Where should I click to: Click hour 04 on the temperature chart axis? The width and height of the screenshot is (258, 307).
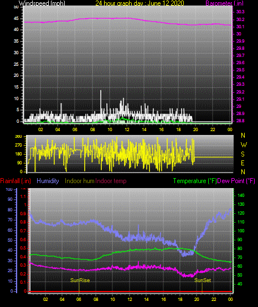62,299
